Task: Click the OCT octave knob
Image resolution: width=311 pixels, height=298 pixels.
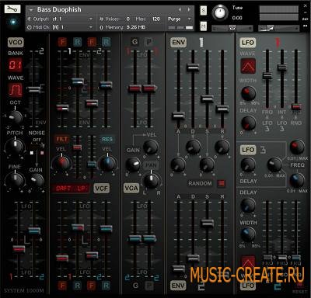Action: click(16, 117)
